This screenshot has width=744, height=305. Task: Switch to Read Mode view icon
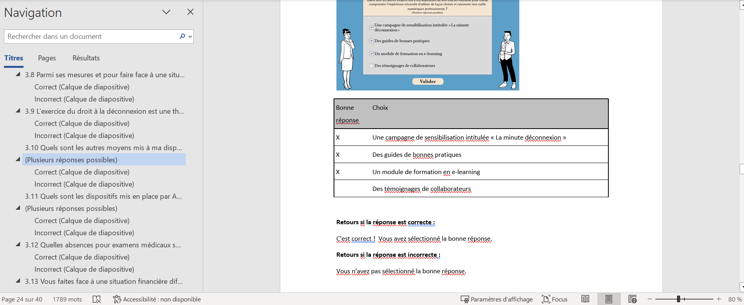[585, 299]
